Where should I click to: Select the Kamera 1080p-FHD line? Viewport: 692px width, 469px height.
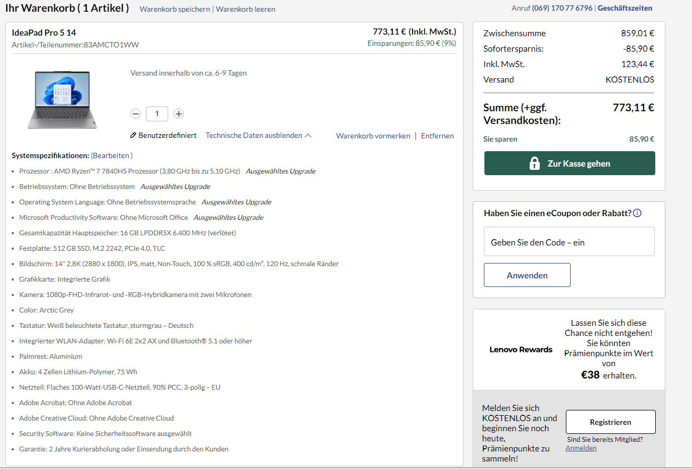135,294
